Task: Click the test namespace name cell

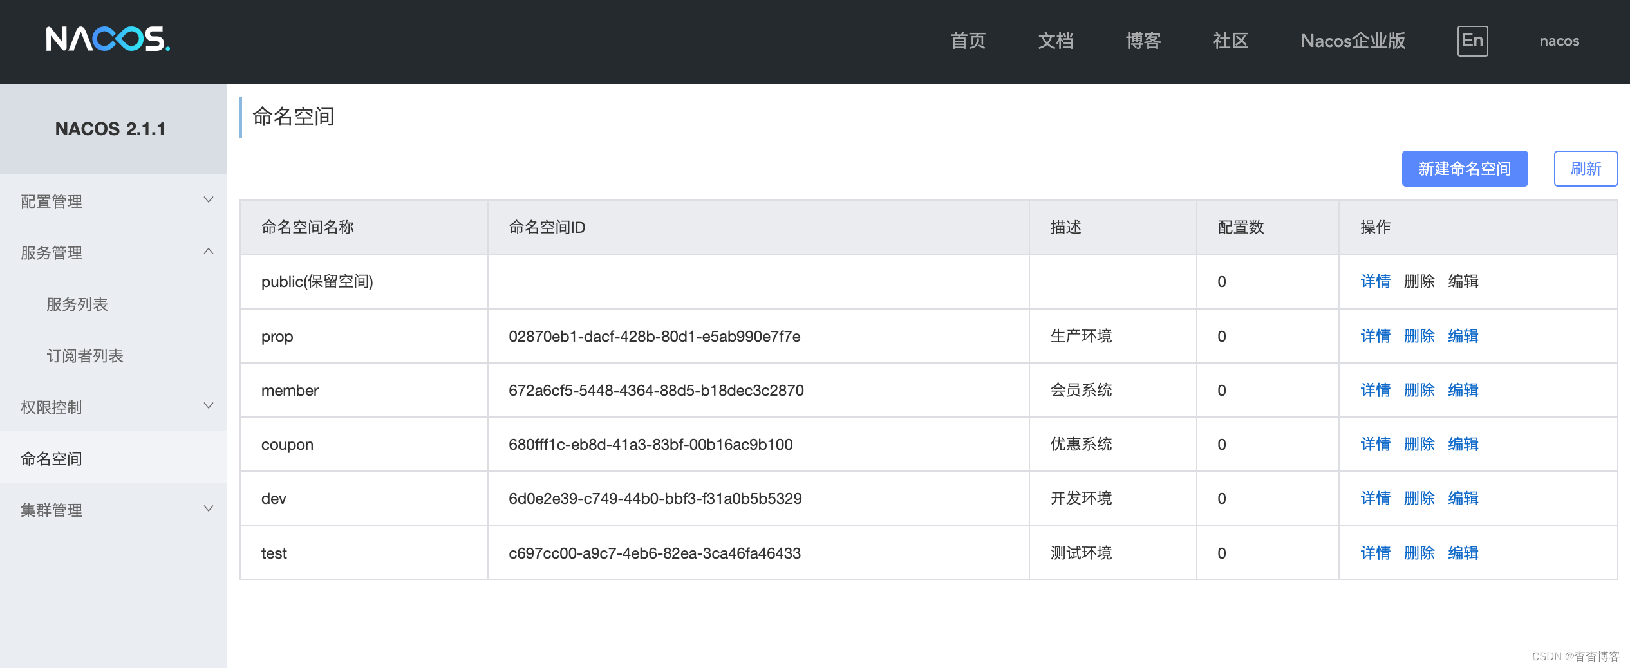Action: pos(364,553)
